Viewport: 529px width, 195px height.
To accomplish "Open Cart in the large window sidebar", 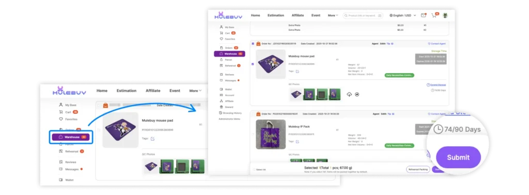I will 227,33.
